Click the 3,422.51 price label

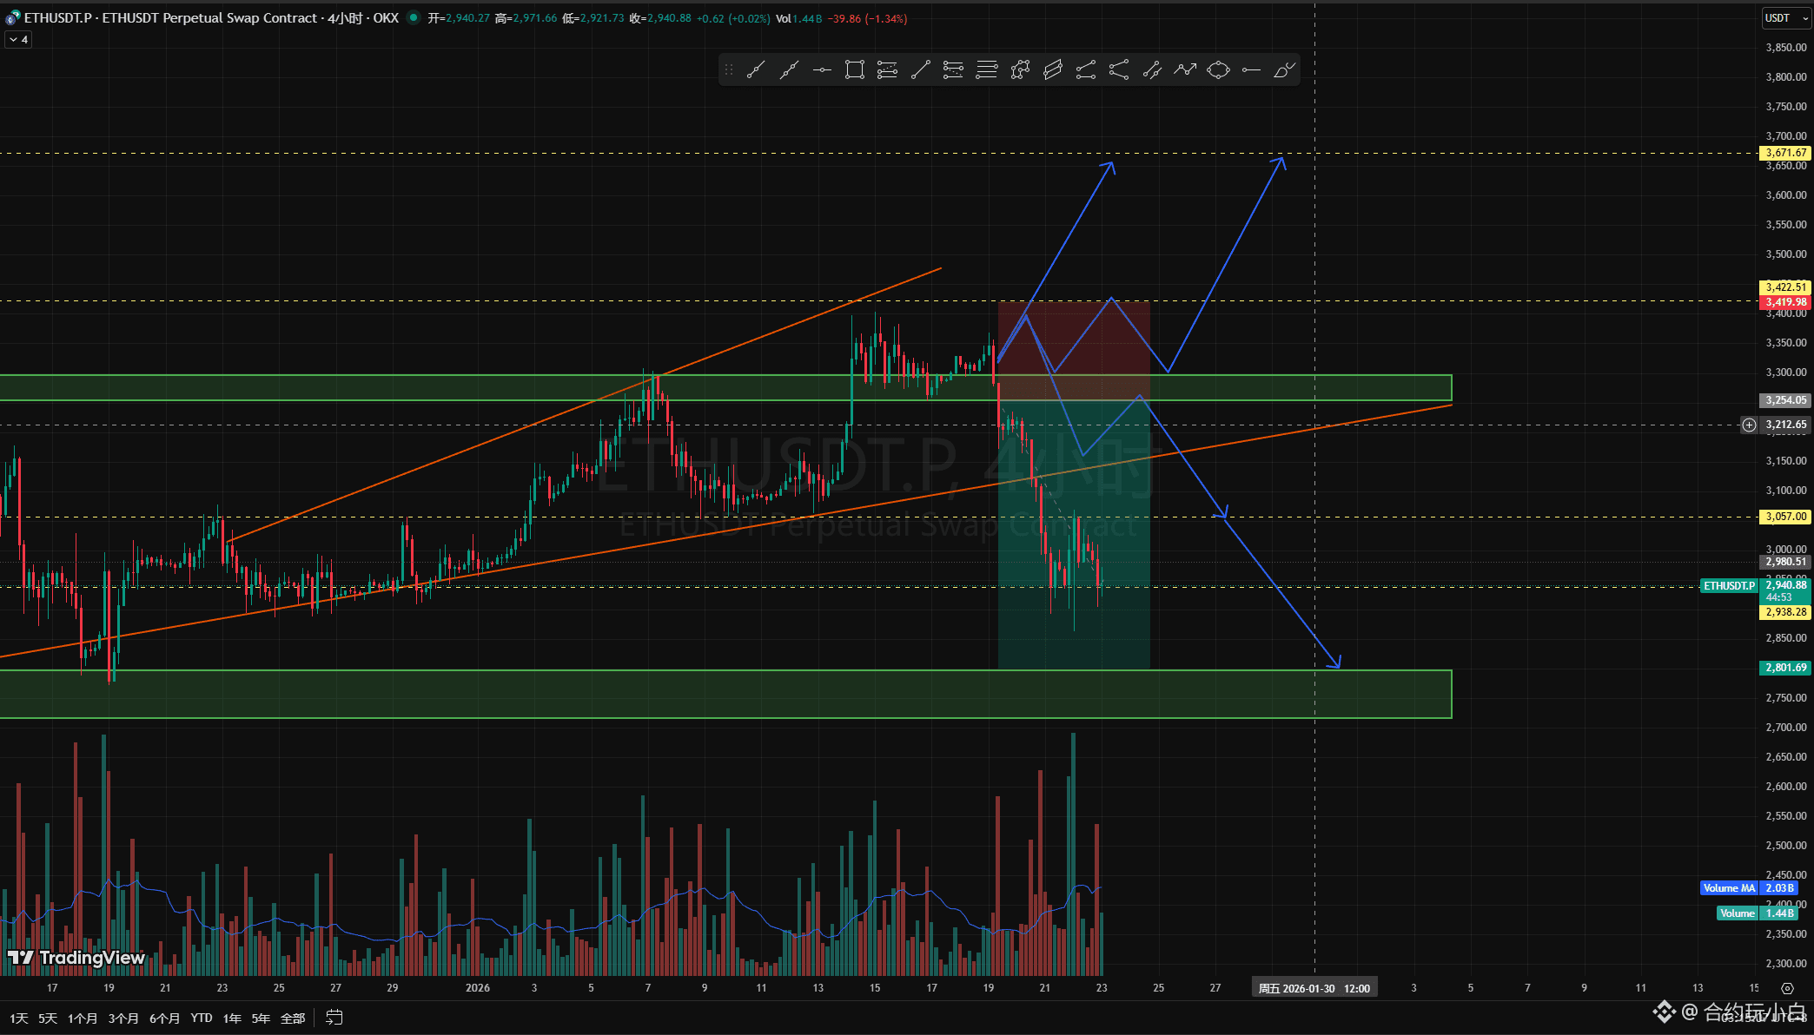click(x=1786, y=287)
